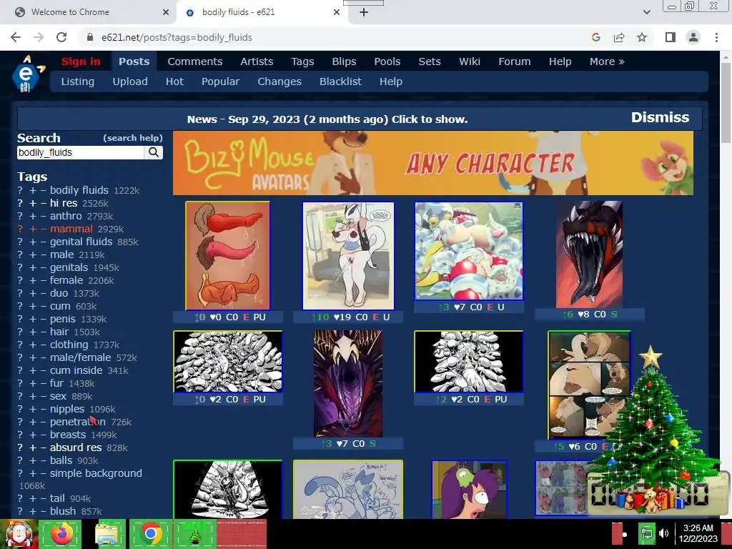Open the Upload page

coord(130,81)
